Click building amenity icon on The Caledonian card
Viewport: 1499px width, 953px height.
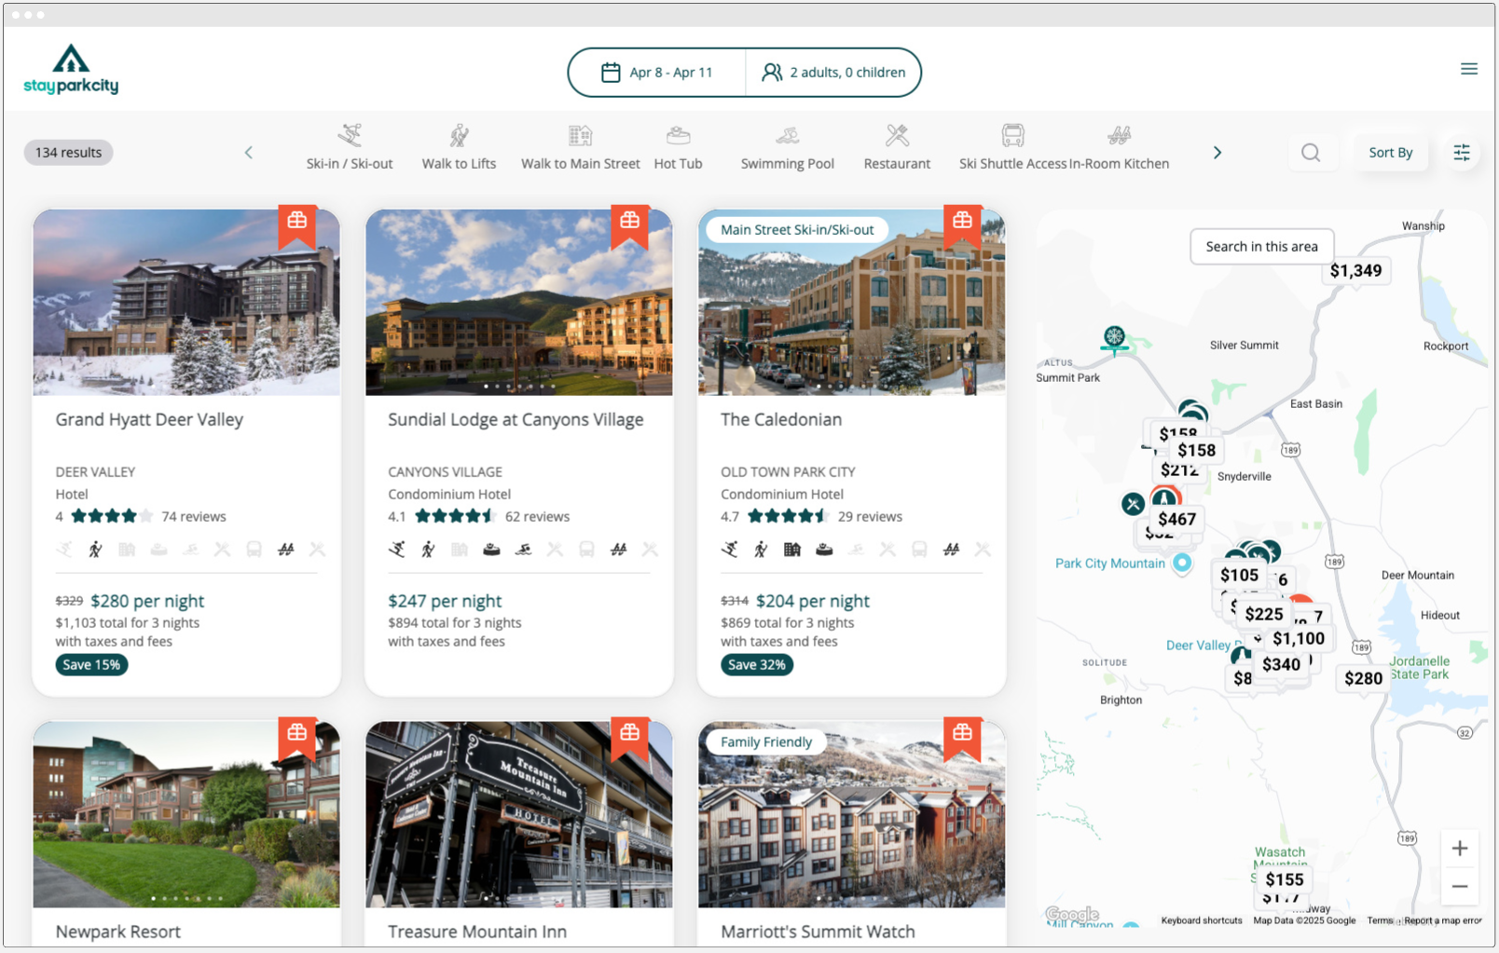point(792,550)
